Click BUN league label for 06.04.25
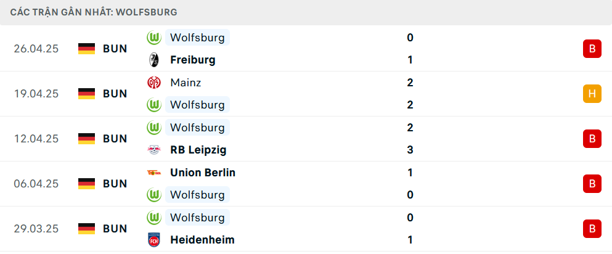Image resolution: width=612 pixels, height=254 pixels. pos(115,184)
